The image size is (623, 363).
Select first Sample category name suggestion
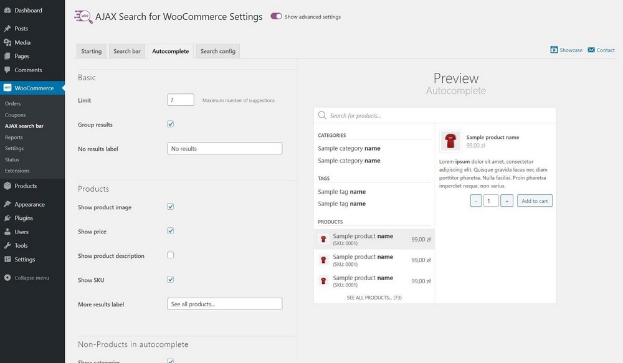click(349, 148)
